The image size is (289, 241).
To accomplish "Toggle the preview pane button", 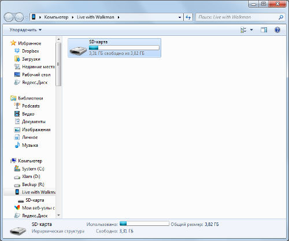I will coord(264,30).
